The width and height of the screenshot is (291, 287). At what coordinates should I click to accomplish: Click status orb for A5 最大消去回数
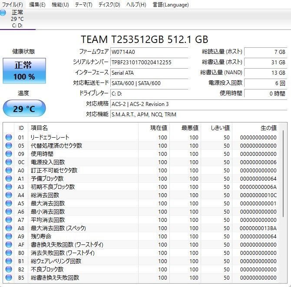coord(9,203)
